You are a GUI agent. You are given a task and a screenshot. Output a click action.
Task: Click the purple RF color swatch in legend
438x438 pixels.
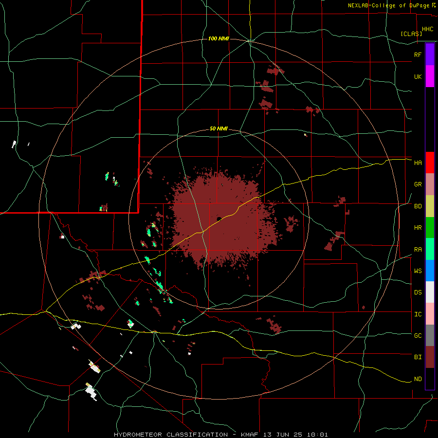(x=430, y=55)
